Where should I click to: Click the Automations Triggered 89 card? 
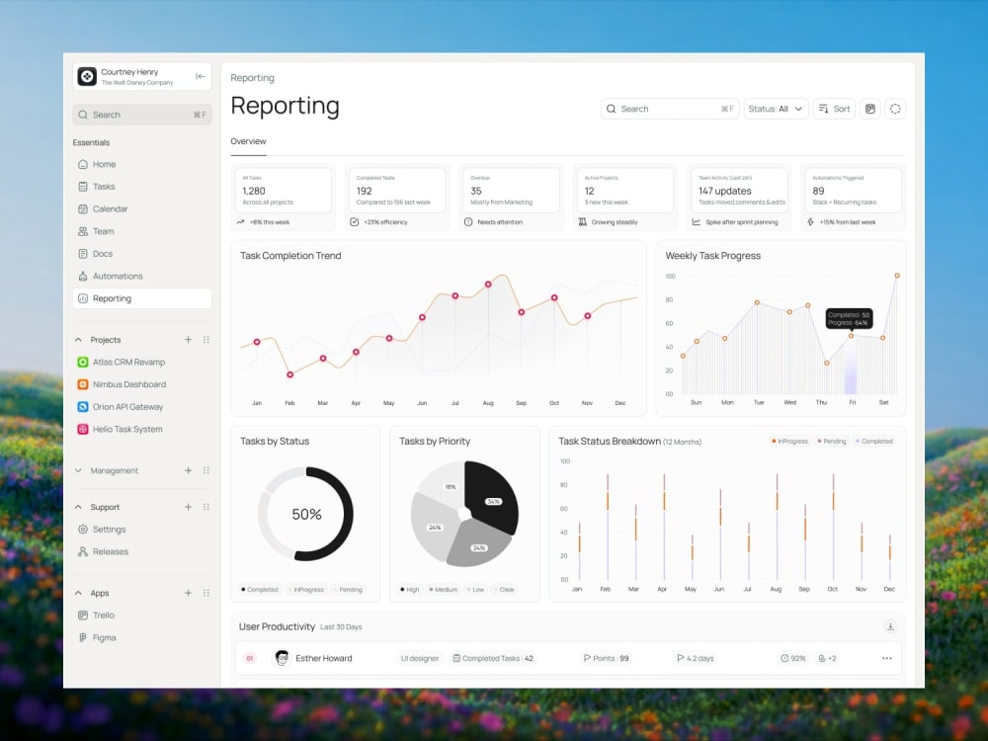(x=854, y=198)
